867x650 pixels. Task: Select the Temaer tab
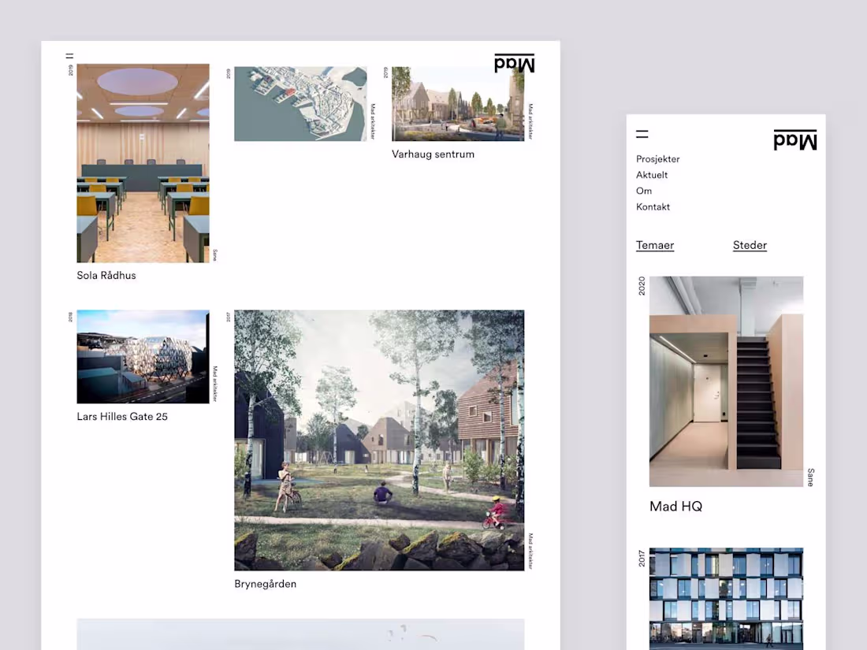point(655,245)
